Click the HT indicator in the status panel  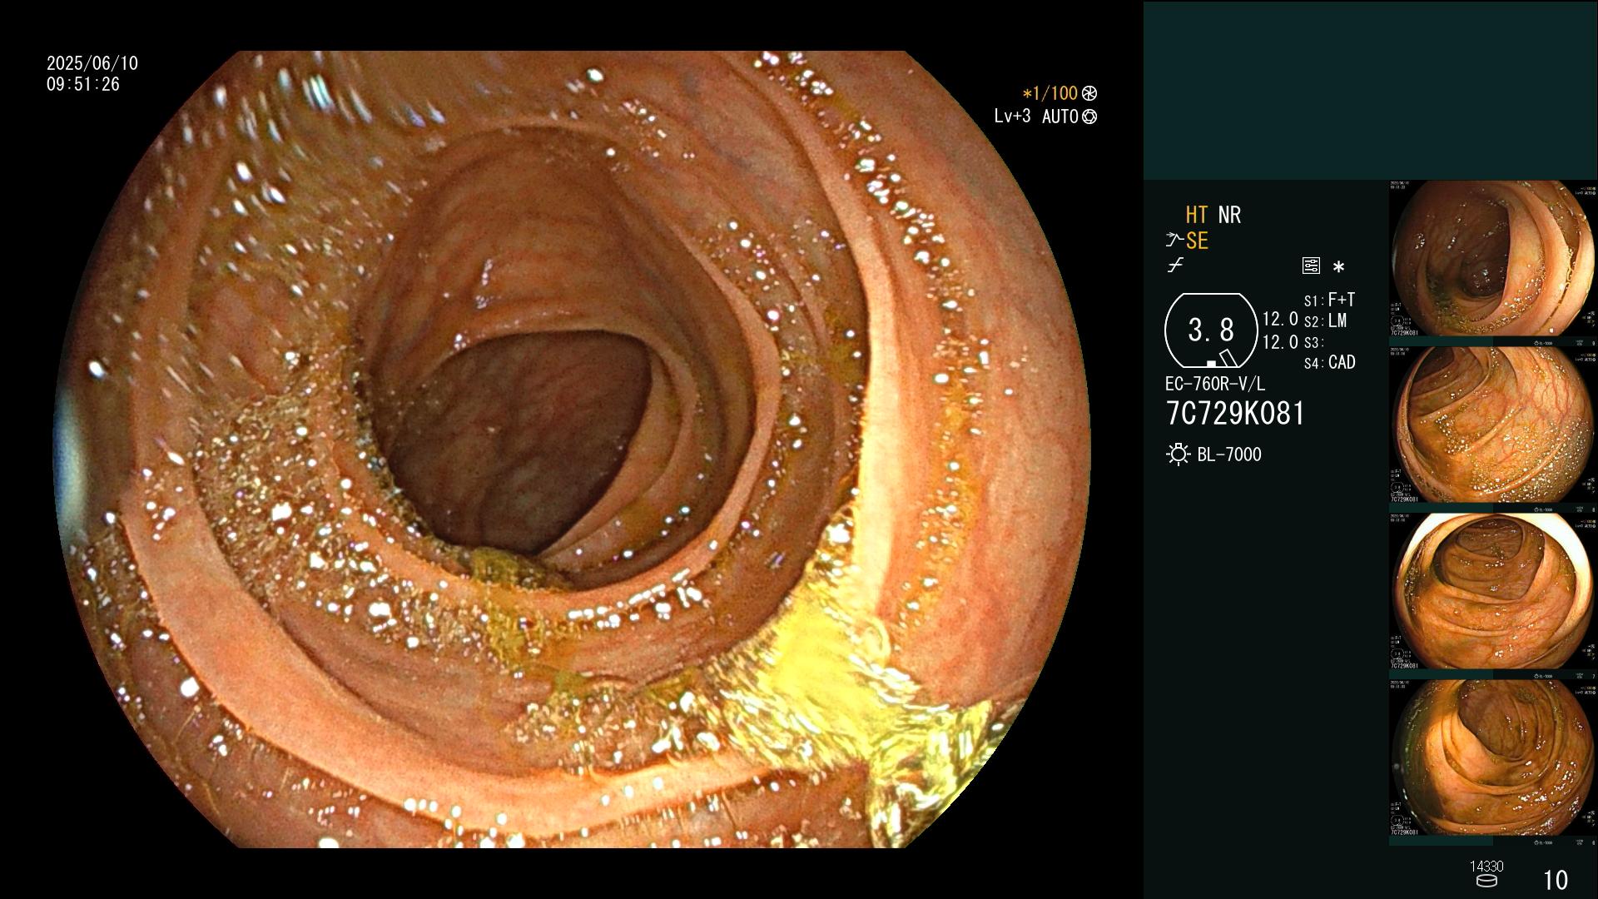[1196, 215]
